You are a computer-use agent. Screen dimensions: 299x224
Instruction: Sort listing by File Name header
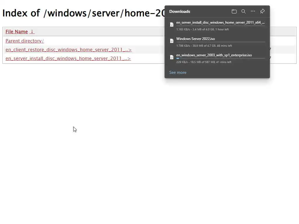pyautogui.click(x=20, y=32)
